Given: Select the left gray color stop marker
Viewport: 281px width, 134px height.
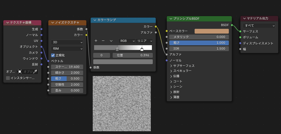Looking at the screenshot, I should (117, 49).
